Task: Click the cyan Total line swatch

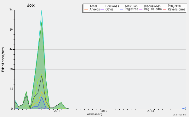Action: (x=86, y=6)
